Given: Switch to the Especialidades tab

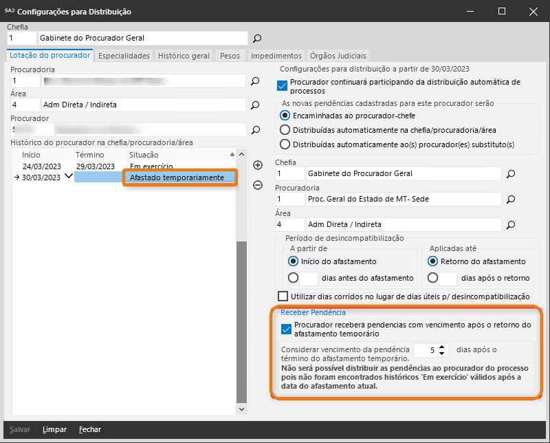Looking at the screenshot, I should [124, 56].
